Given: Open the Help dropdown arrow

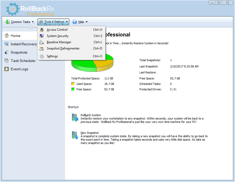Looking at the screenshot, I should point(87,22).
